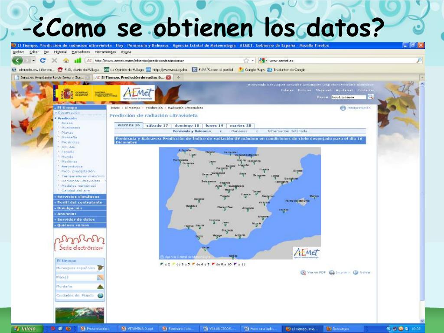Bookmark page using the star icon

point(246,61)
